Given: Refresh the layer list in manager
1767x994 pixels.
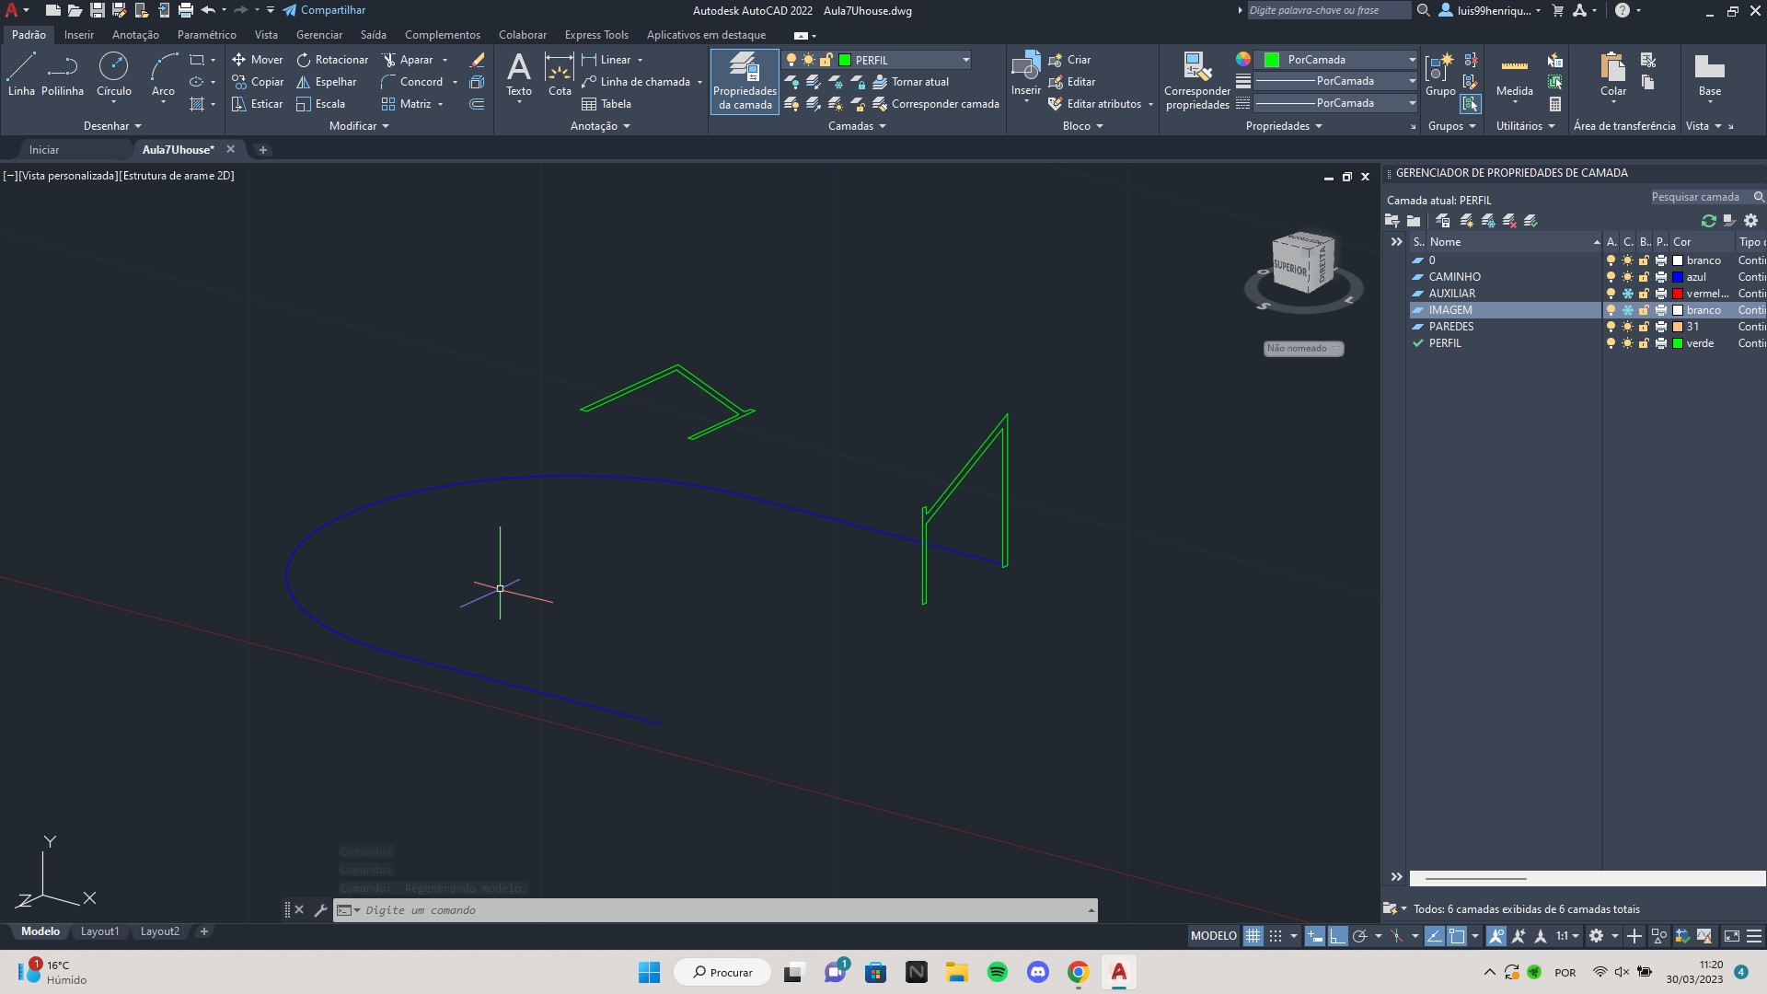Looking at the screenshot, I should pyautogui.click(x=1709, y=221).
